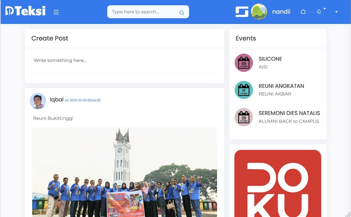This screenshot has height=217, width=351.
Task: Click the 'Reuni Bukittinggi' post text
Action: (53, 118)
